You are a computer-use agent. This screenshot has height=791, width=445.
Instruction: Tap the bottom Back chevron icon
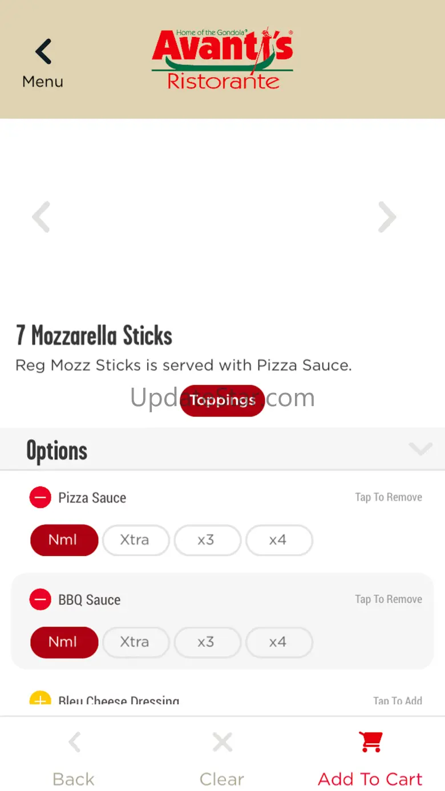pos(74,742)
